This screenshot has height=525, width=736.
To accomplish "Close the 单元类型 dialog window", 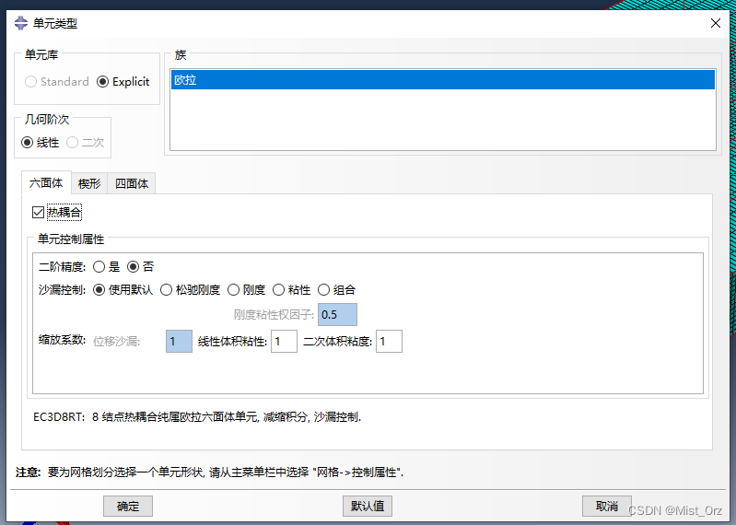I will pyautogui.click(x=716, y=24).
